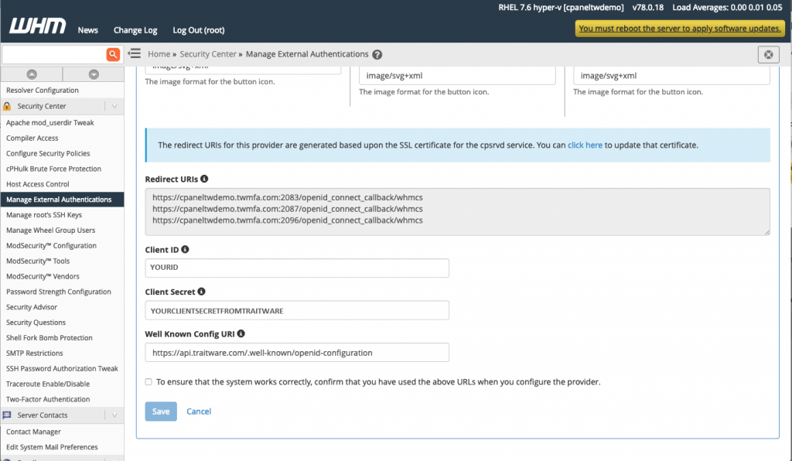Click the WHM logo
The height and width of the screenshot is (461, 792).
[38, 26]
